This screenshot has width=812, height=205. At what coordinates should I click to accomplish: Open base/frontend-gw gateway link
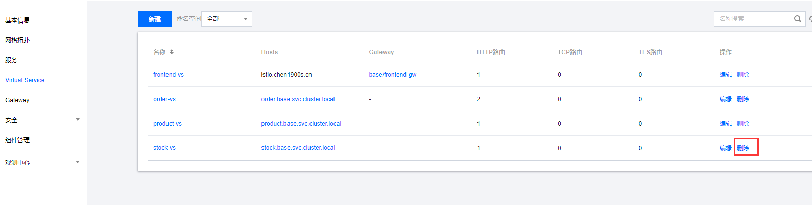[x=393, y=75]
